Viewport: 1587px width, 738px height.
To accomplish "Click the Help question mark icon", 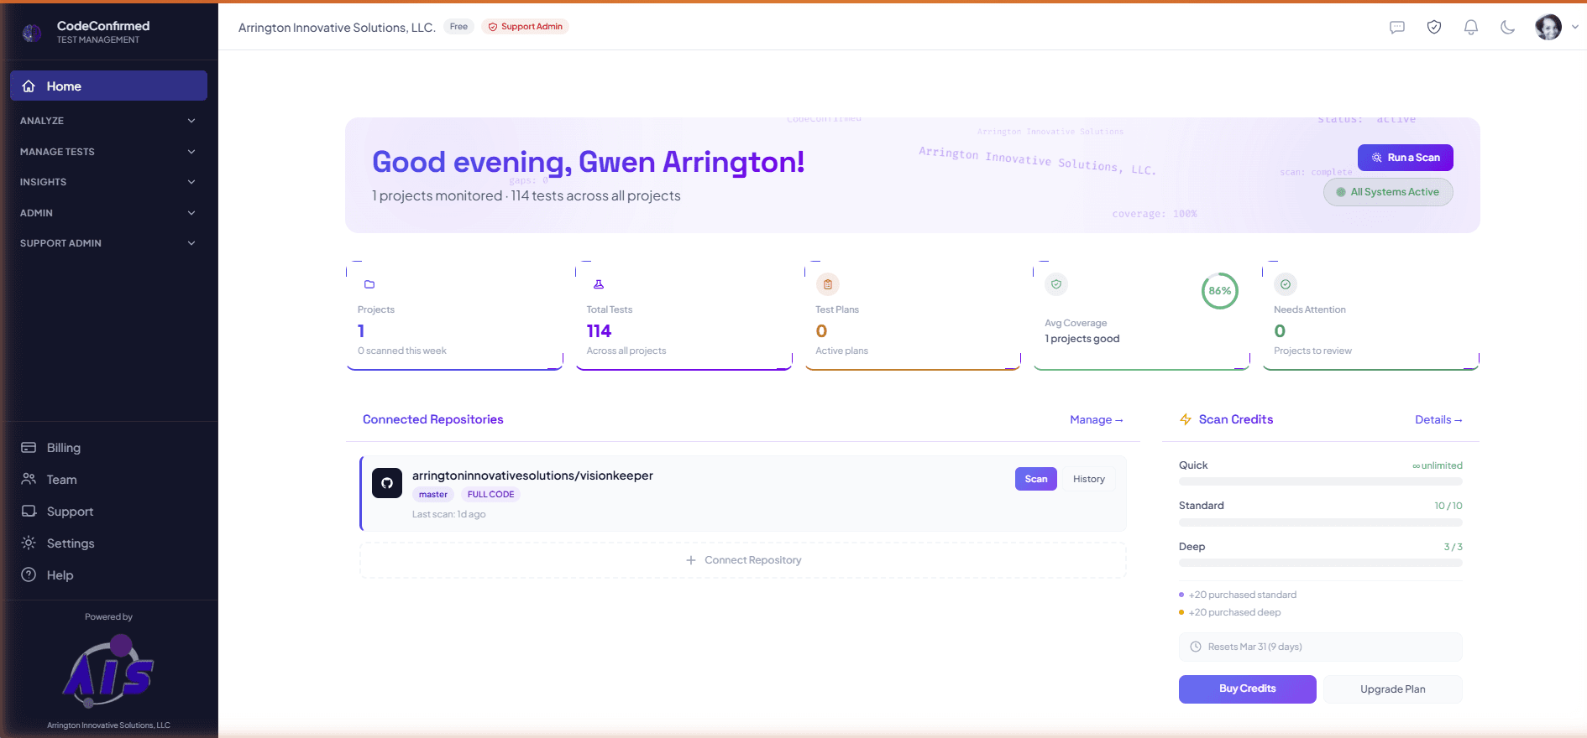I will click(x=29, y=575).
